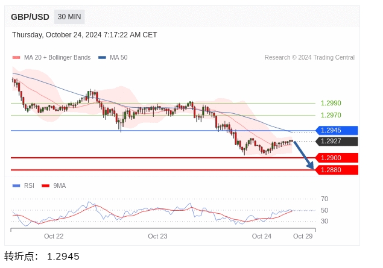The image size is (383, 268).
Task: Click the 1.2990 resistance level label
Action: tap(331, 103)
